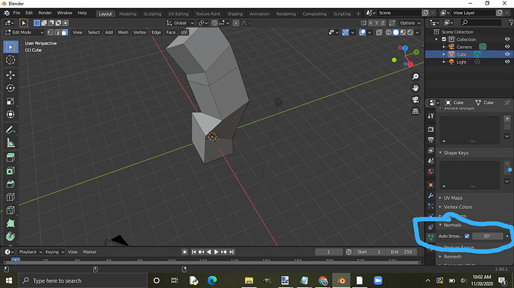514x288 pixels.
Task: Open the File menu
Action: coord(16,13)
